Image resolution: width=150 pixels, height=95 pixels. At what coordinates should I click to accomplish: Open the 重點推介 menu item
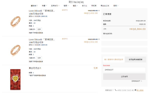(34, 6)
